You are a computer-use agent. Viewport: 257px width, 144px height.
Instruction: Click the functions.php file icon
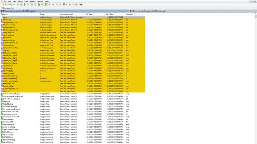coord(2,86)
